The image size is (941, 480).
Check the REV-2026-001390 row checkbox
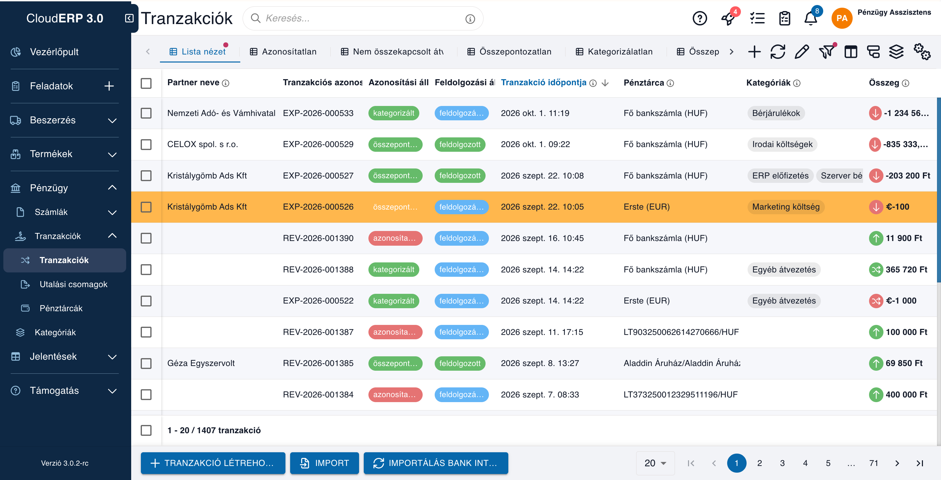(x=146, y=238)
